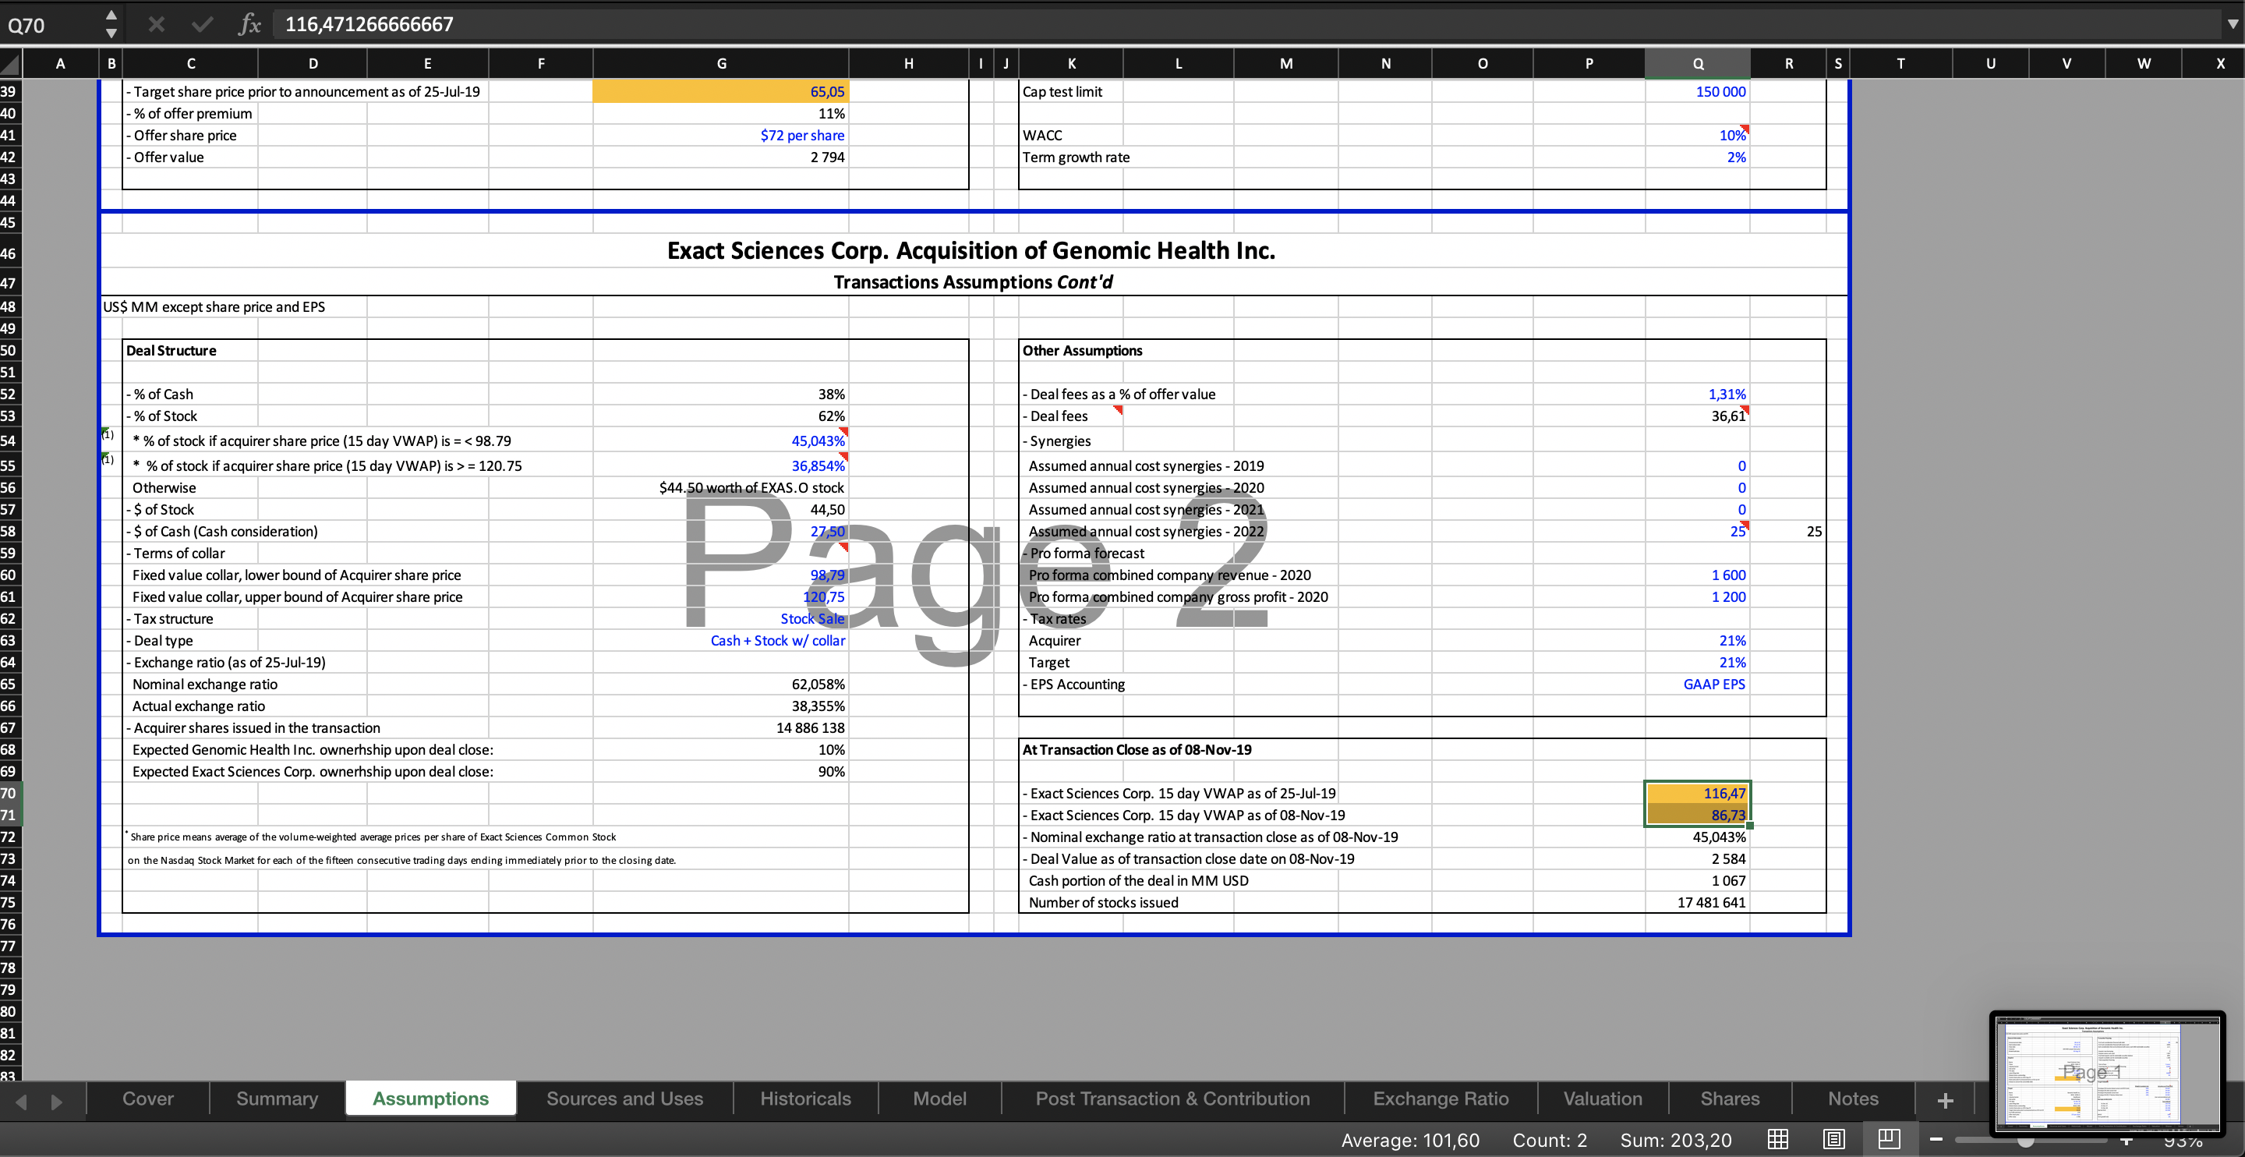The width and height of the screenshot is (2245, 1157).
Task: Click the page preview thumbnail
Action: click(2106, 1073)
